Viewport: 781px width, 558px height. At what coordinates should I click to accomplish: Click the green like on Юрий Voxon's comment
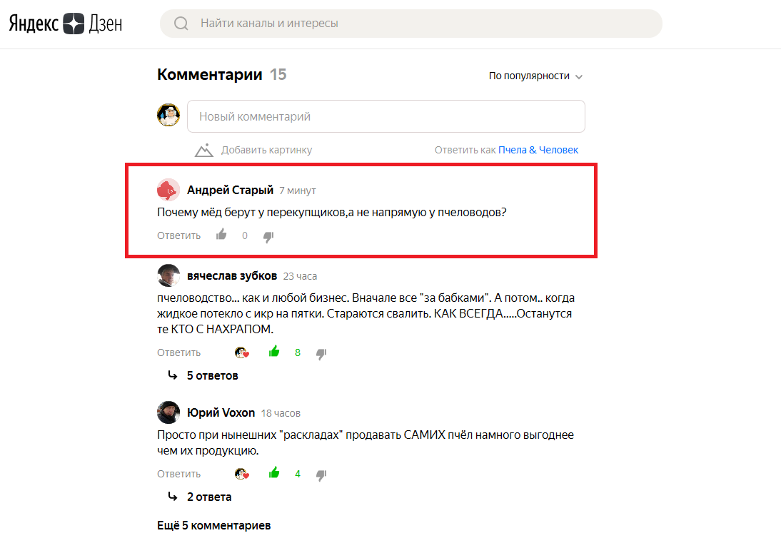click(x=274, y=473)
